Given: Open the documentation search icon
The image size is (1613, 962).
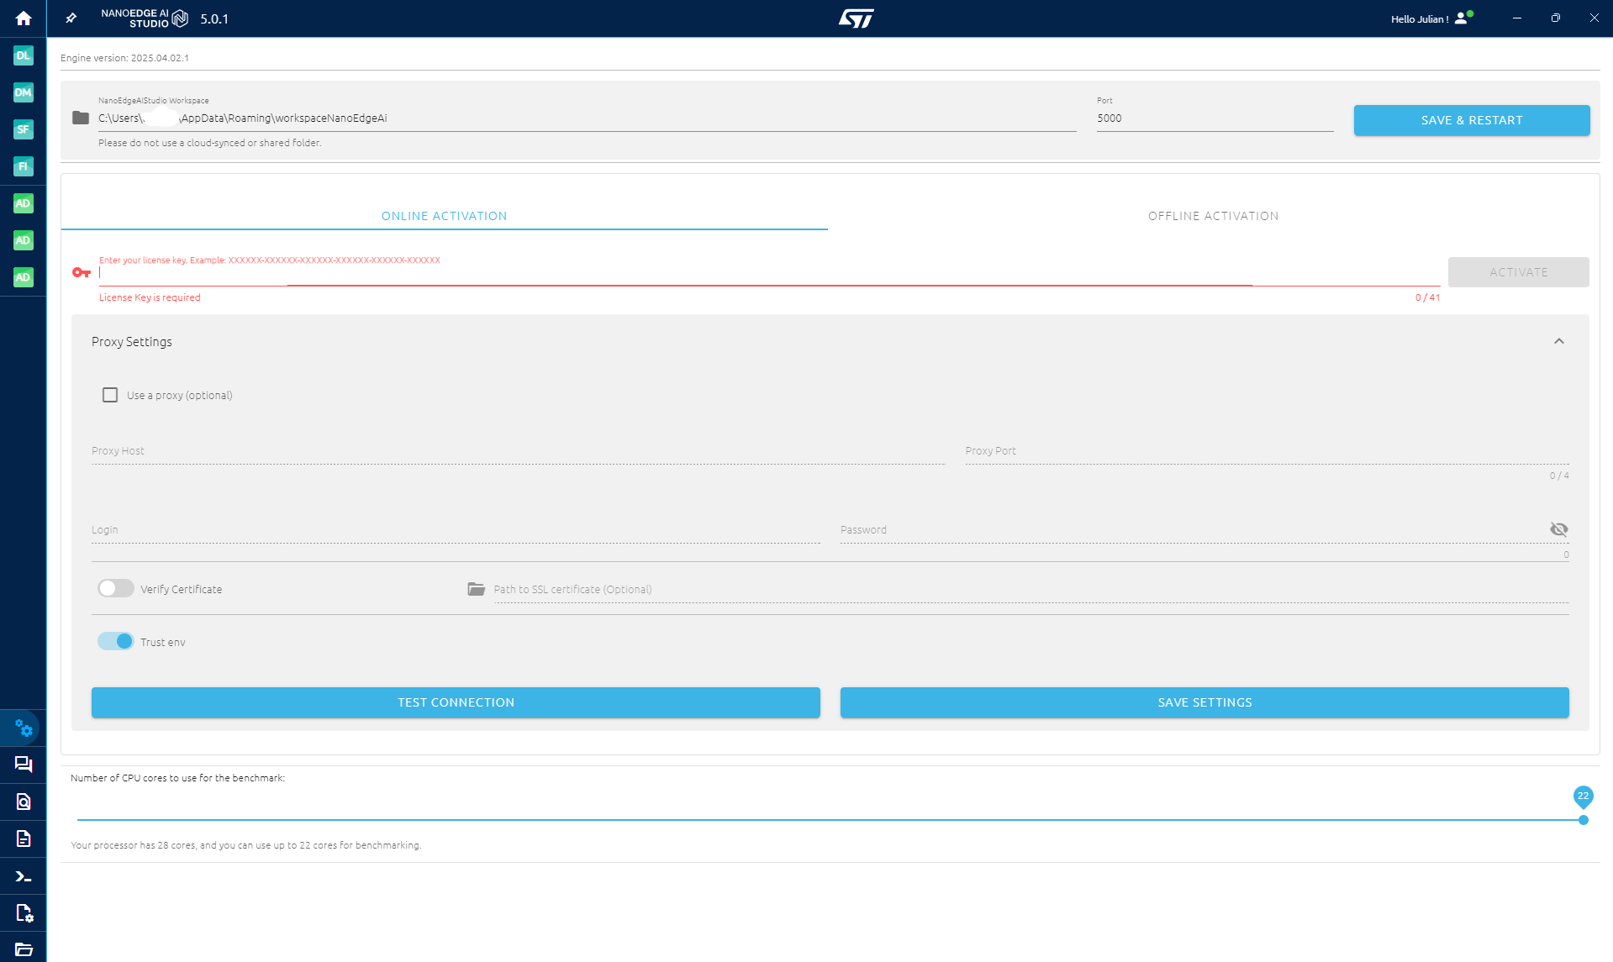Looking at the screenshot, I should 23,802.
